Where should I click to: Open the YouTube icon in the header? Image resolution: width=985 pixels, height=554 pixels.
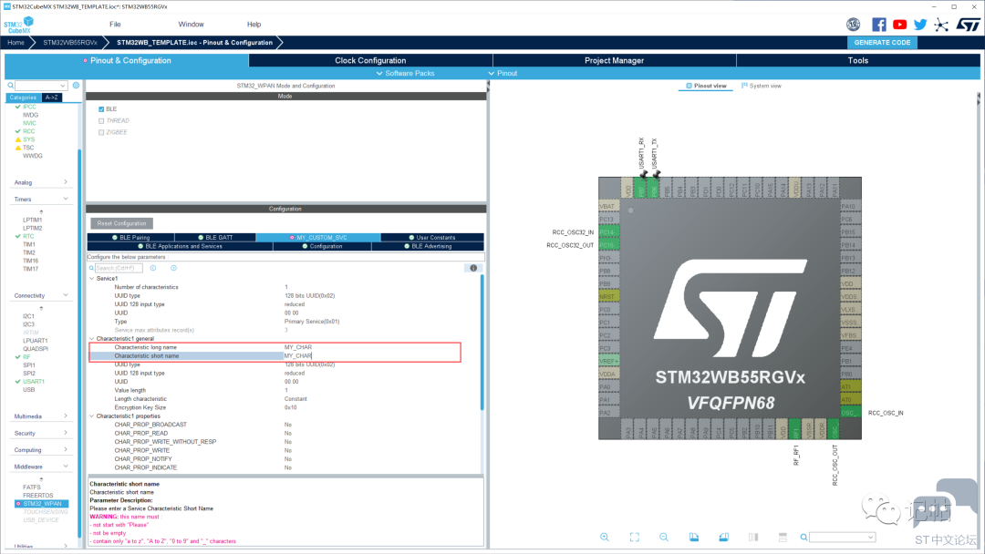899,25
